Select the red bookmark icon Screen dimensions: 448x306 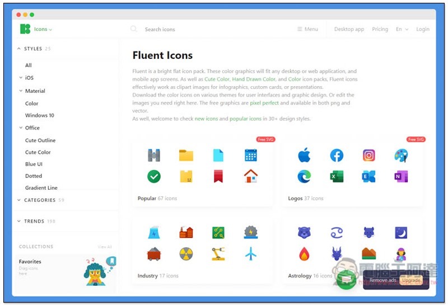pyautogui.click(x=218, y=177)
